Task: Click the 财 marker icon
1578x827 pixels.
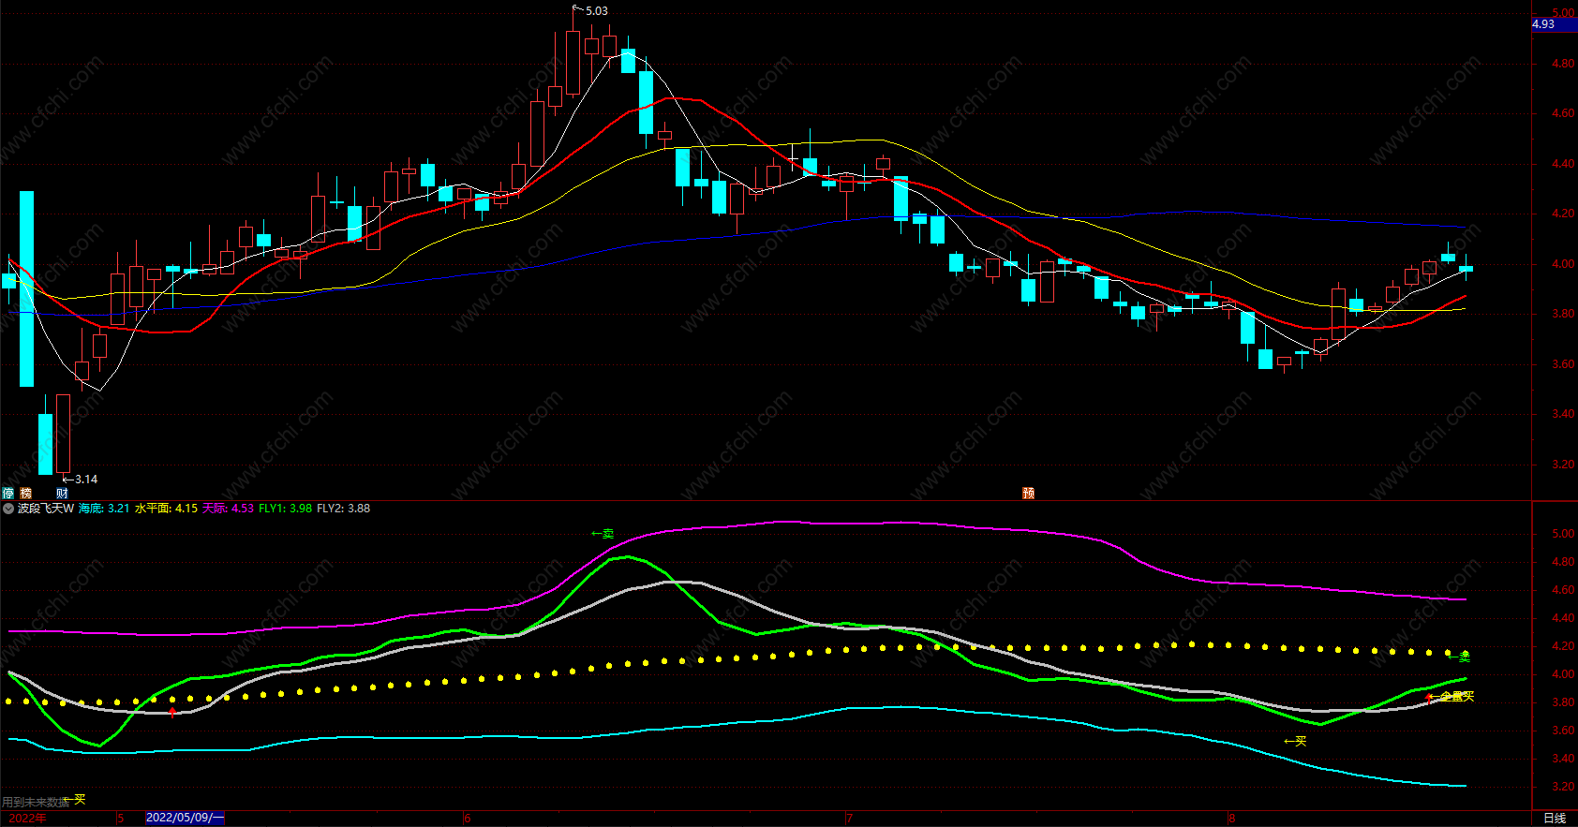Action: (x=62, y=493)
